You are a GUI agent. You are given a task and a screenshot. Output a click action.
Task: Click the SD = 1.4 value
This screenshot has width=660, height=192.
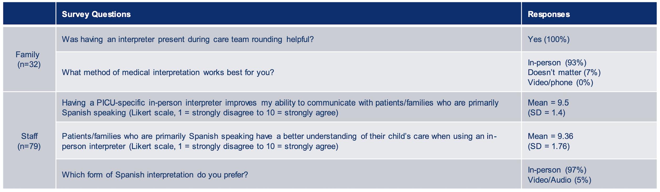(546, 113)
